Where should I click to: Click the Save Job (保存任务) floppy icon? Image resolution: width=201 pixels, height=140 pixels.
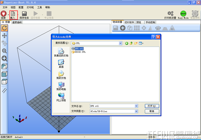(x=24, y=14)
